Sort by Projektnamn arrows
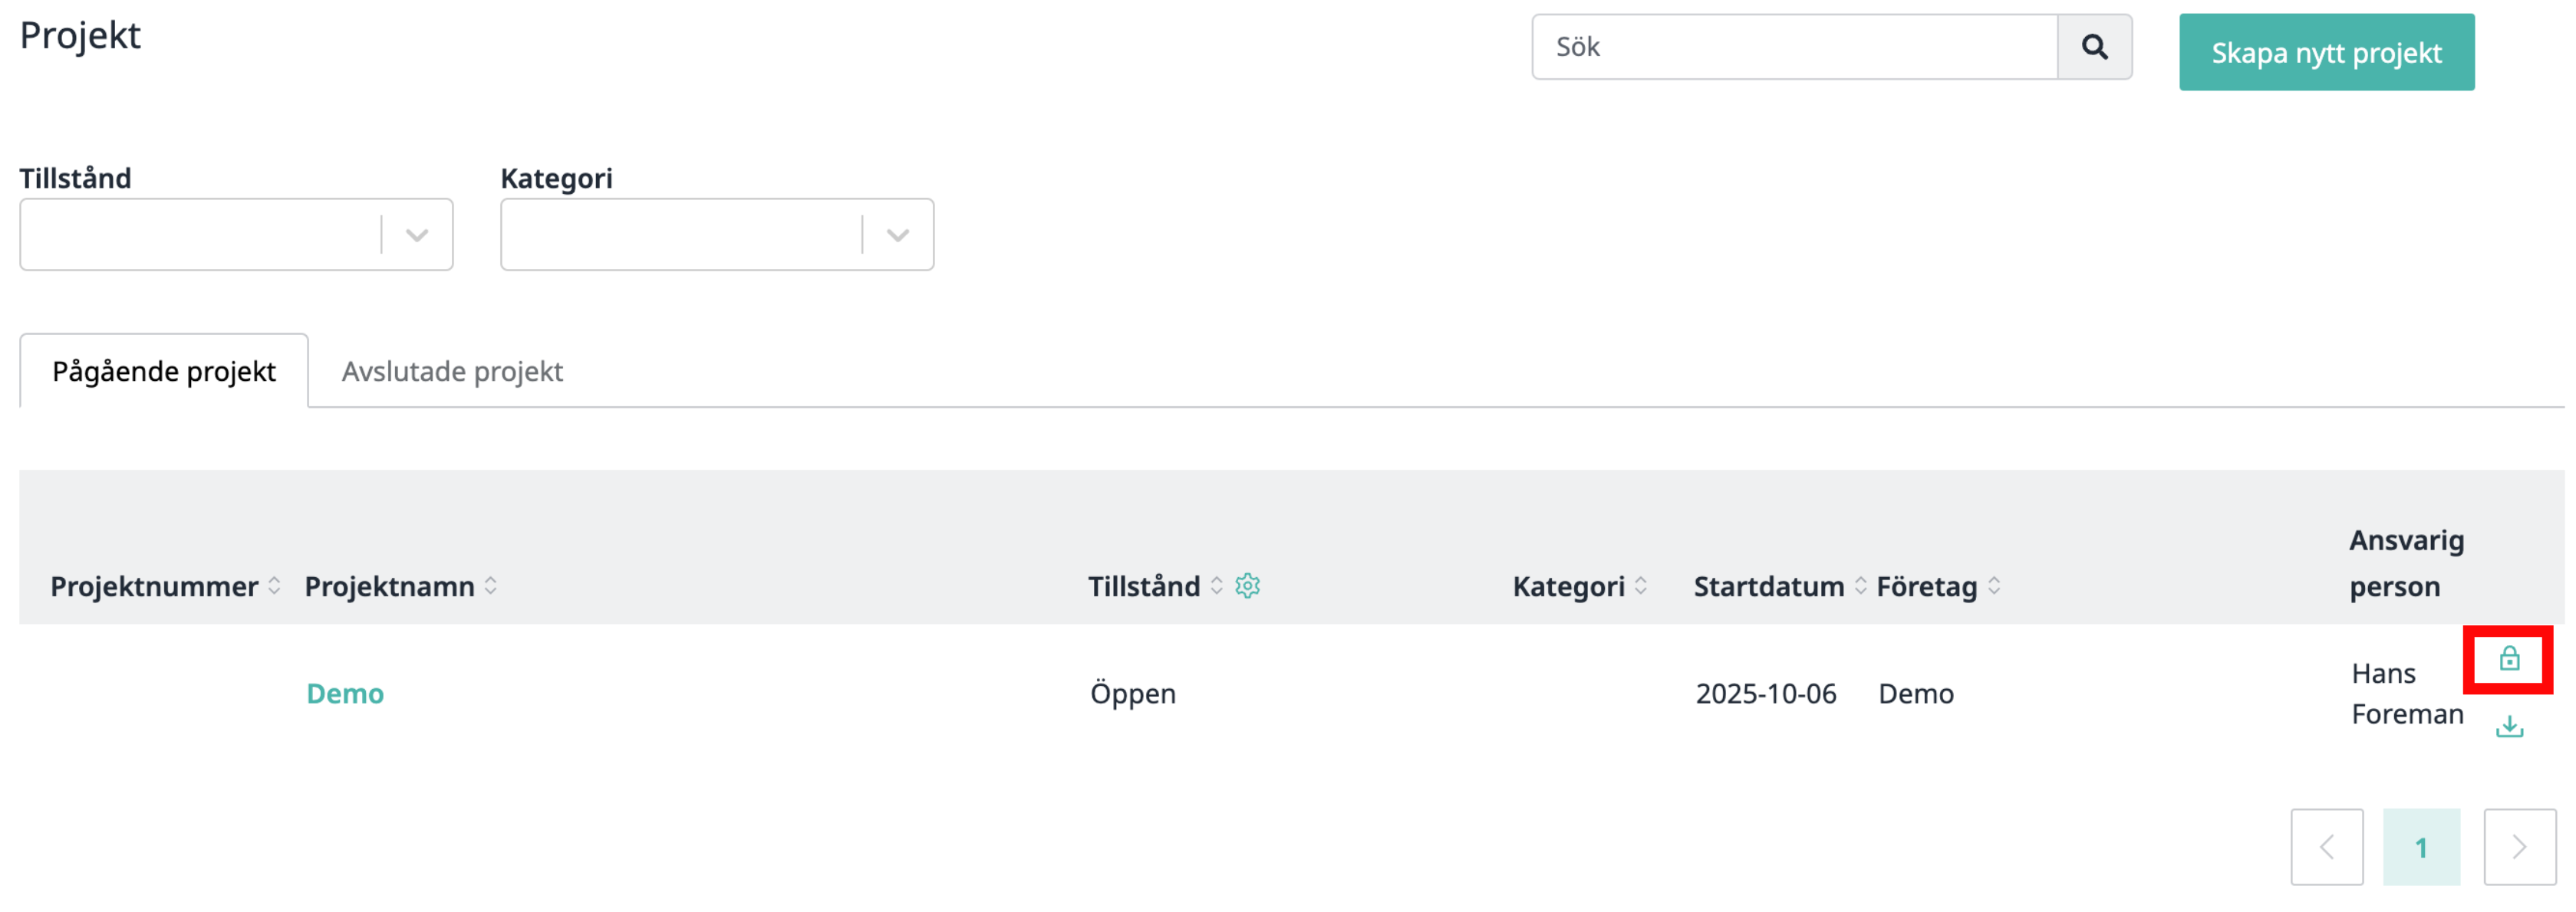This screenshot has height=912, width=2576. click(x=491, y=586)
